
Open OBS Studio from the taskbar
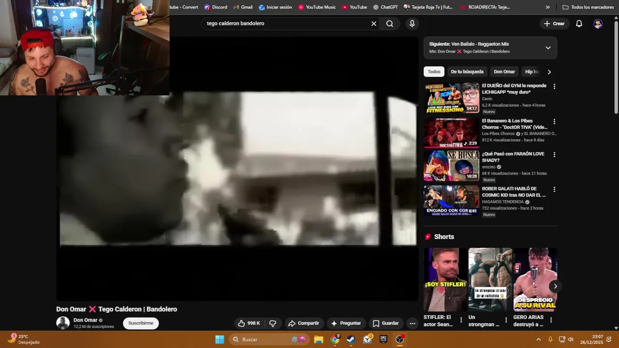tap(399, 339)
